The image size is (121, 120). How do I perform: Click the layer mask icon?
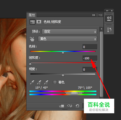tap(39, 22)
